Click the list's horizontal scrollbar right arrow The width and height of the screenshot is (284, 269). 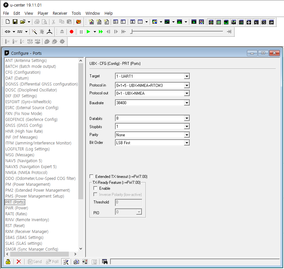(75, 254)
